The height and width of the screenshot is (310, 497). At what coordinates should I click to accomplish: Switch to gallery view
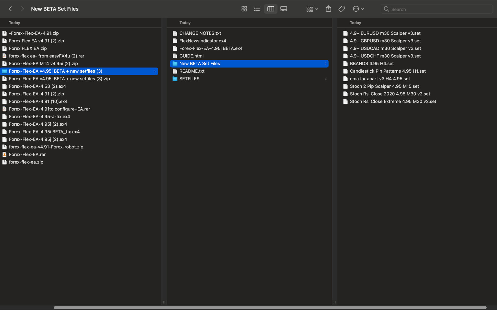pos(283,9)
